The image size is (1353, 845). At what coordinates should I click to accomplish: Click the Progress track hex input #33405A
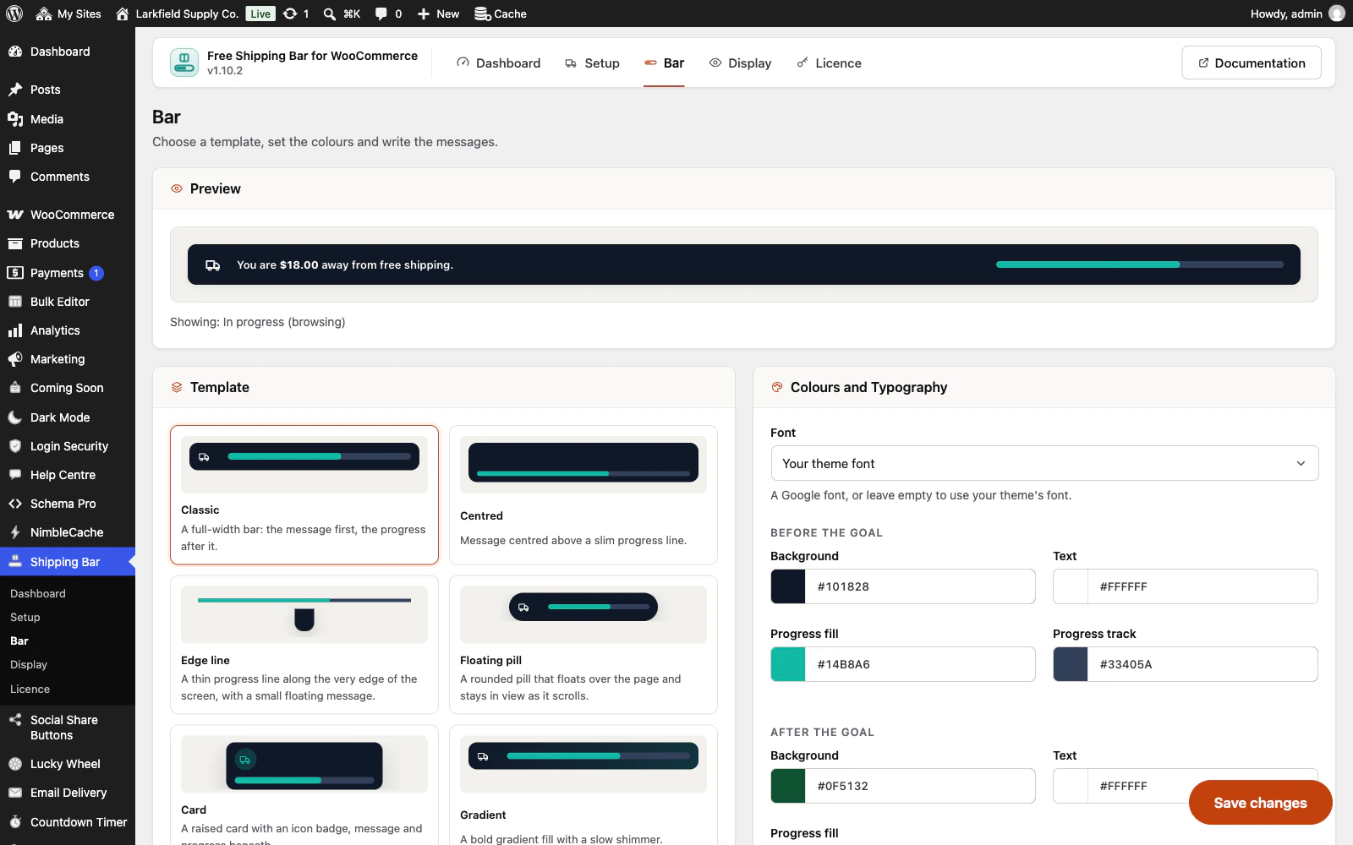coord(1202,664)
